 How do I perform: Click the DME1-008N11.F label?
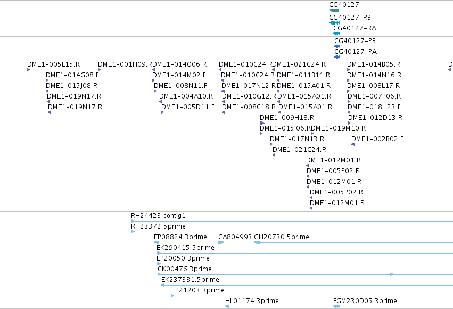[180, 86]
